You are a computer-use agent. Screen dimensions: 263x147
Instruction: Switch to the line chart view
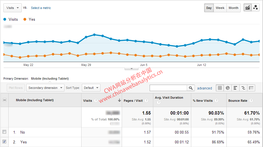coord(247,8)
